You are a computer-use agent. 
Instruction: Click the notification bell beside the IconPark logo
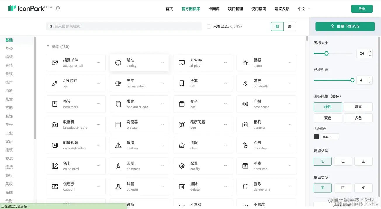[x=58, y=8]
